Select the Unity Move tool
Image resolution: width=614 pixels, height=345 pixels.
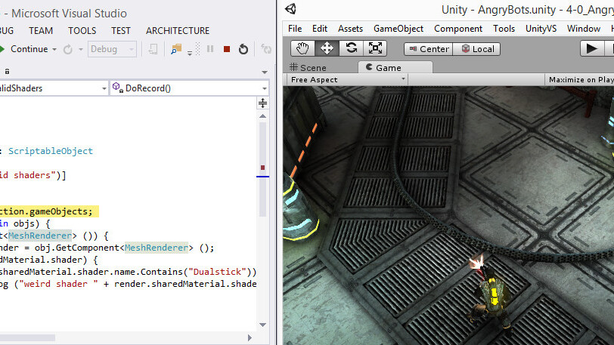(x=327, y=48)
